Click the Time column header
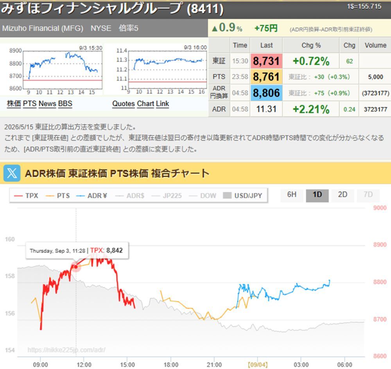Screen dimensions: 391x369 click(240, 45)
